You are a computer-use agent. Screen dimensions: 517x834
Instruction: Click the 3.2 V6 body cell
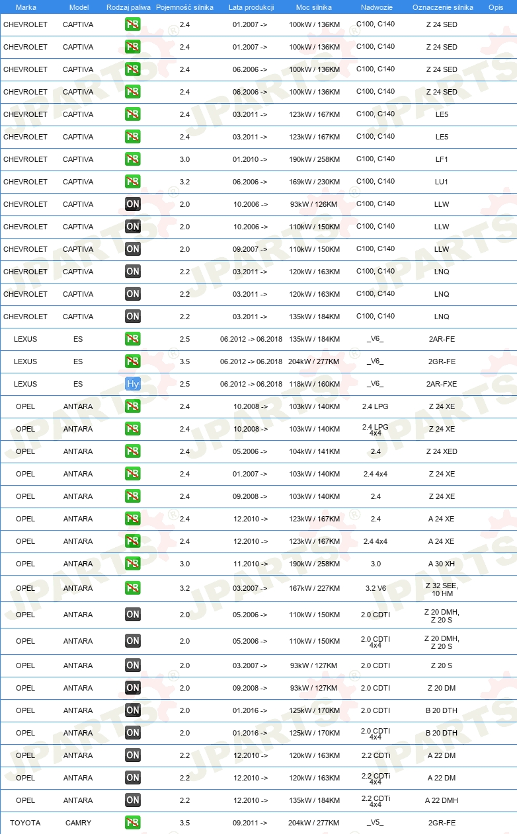click(376, 588)
